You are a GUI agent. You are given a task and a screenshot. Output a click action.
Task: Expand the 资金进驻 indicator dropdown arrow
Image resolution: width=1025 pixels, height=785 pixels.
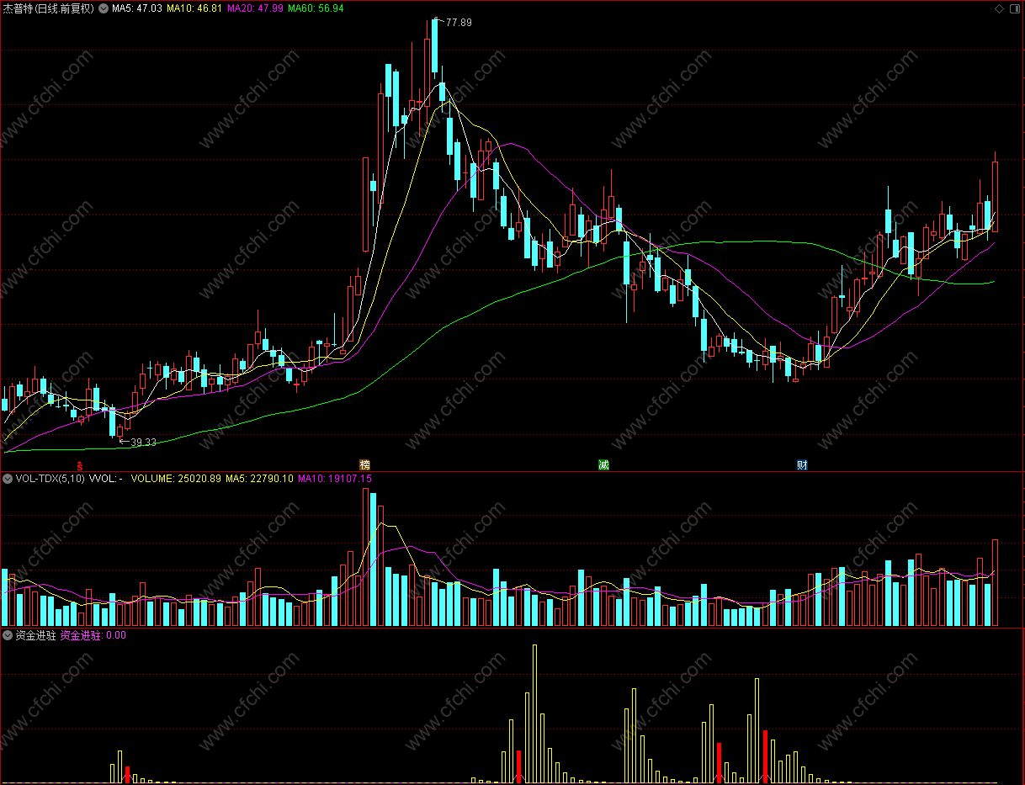[x=8, y=635]
